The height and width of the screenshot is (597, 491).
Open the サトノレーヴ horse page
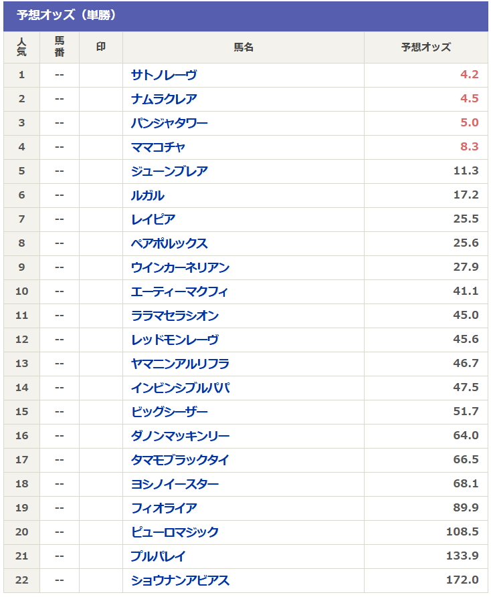(x=164, y=75)
